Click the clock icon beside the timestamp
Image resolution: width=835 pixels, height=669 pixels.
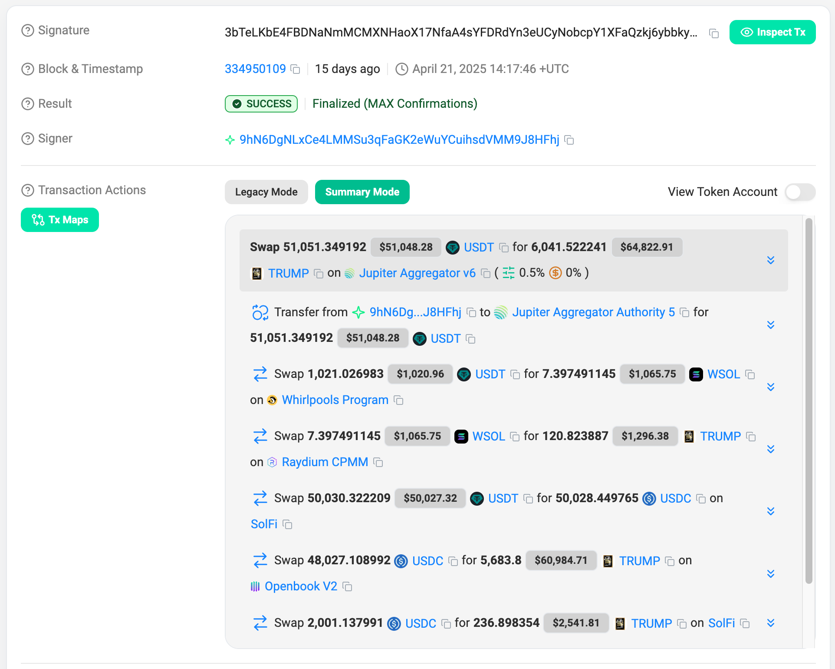[x=402, y=69]
